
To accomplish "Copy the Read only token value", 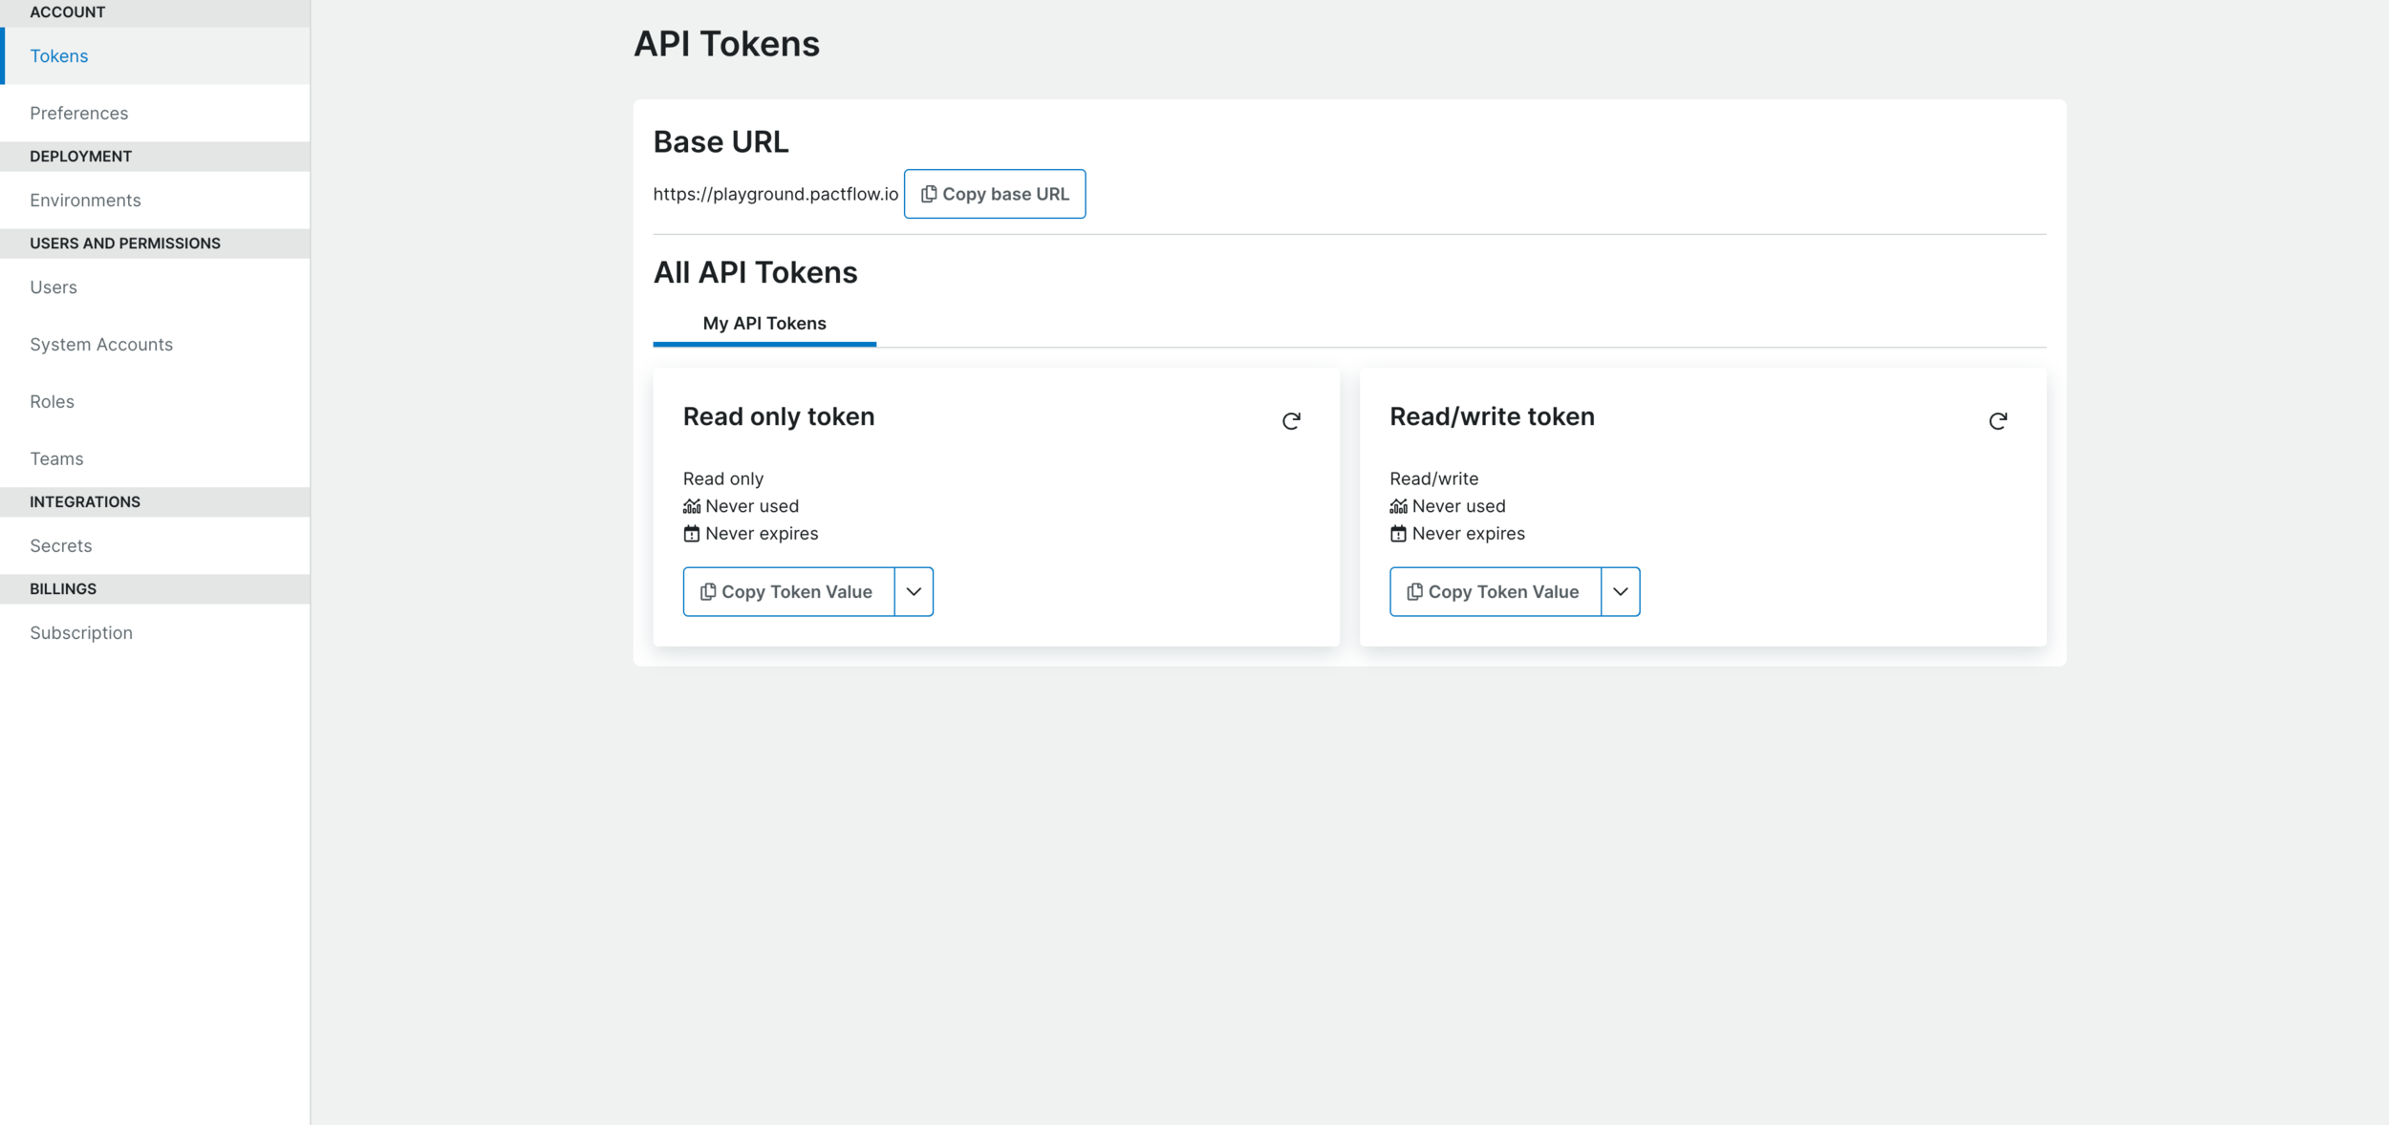I will [x=796, y=592].
